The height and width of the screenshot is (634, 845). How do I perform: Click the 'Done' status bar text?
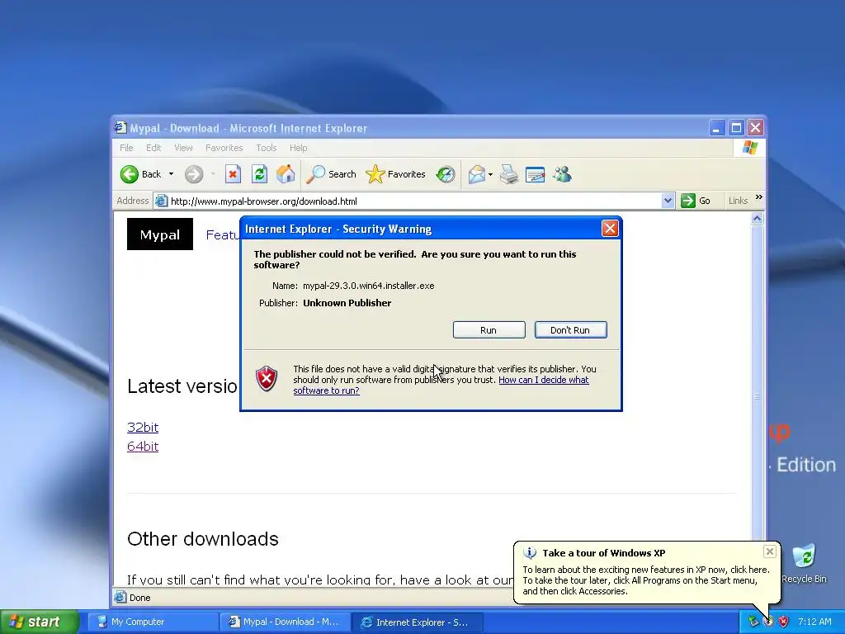(x=139, y=598)
